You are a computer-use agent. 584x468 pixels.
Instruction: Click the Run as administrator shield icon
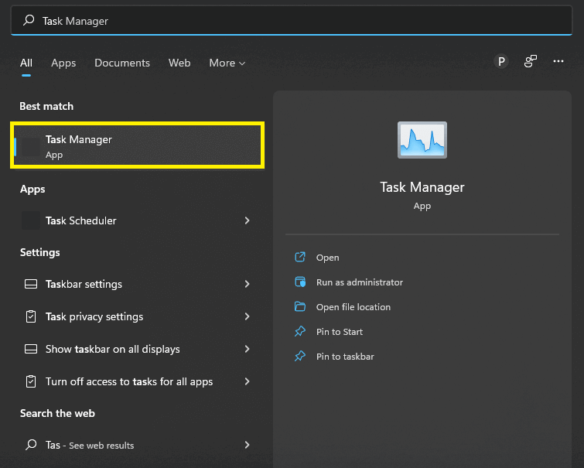[300, 282]
